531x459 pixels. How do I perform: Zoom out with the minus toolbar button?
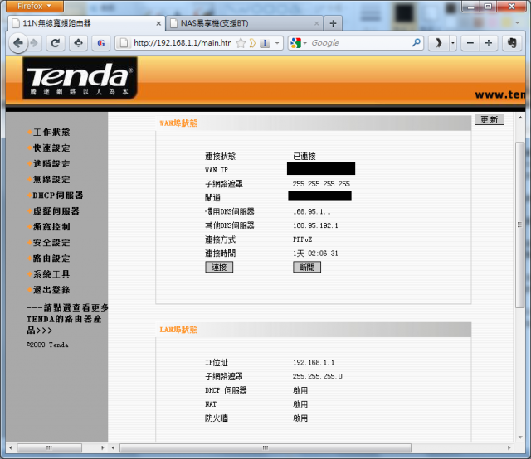470,43
